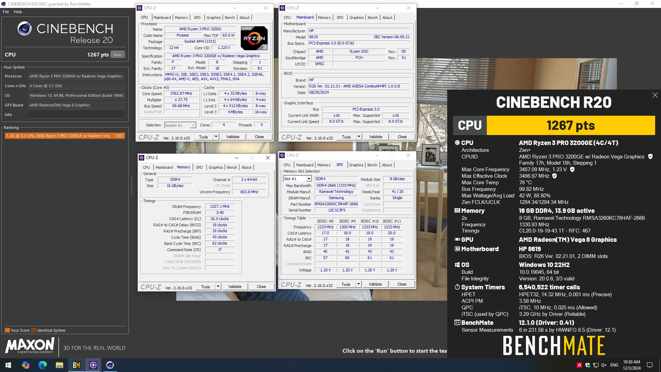This screenshot has height=372, width=661.
Task: Click the Cinebench sphere logo
Action: coord(24,29)
